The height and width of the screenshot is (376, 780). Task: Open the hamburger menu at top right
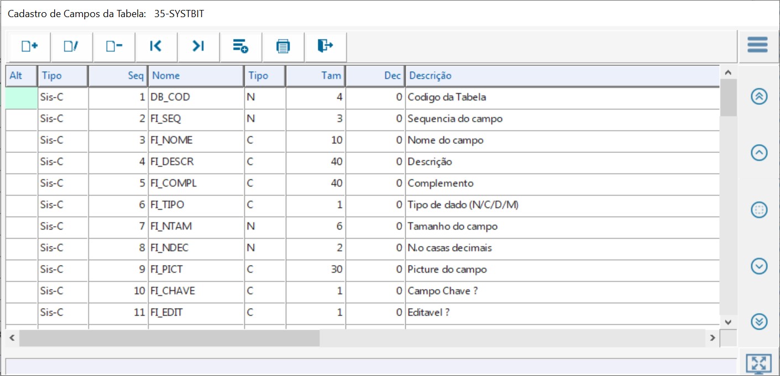(757, 45)
